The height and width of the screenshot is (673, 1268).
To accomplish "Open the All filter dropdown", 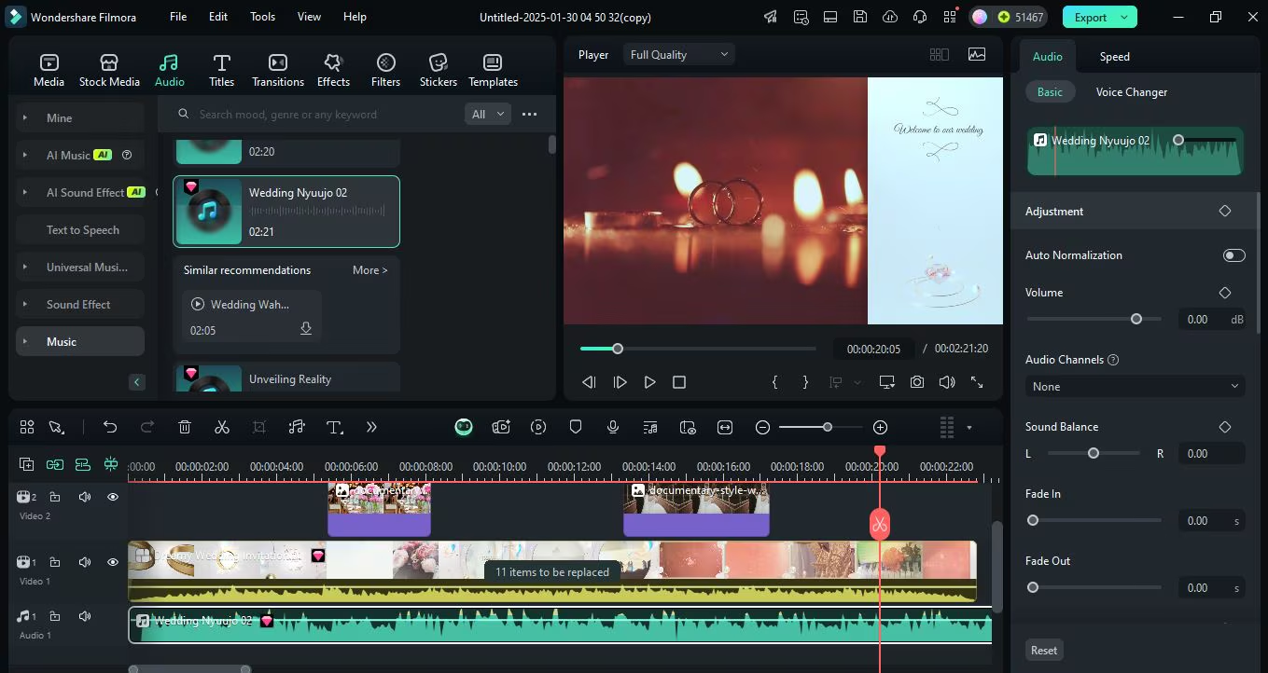I will pos(488,114).
